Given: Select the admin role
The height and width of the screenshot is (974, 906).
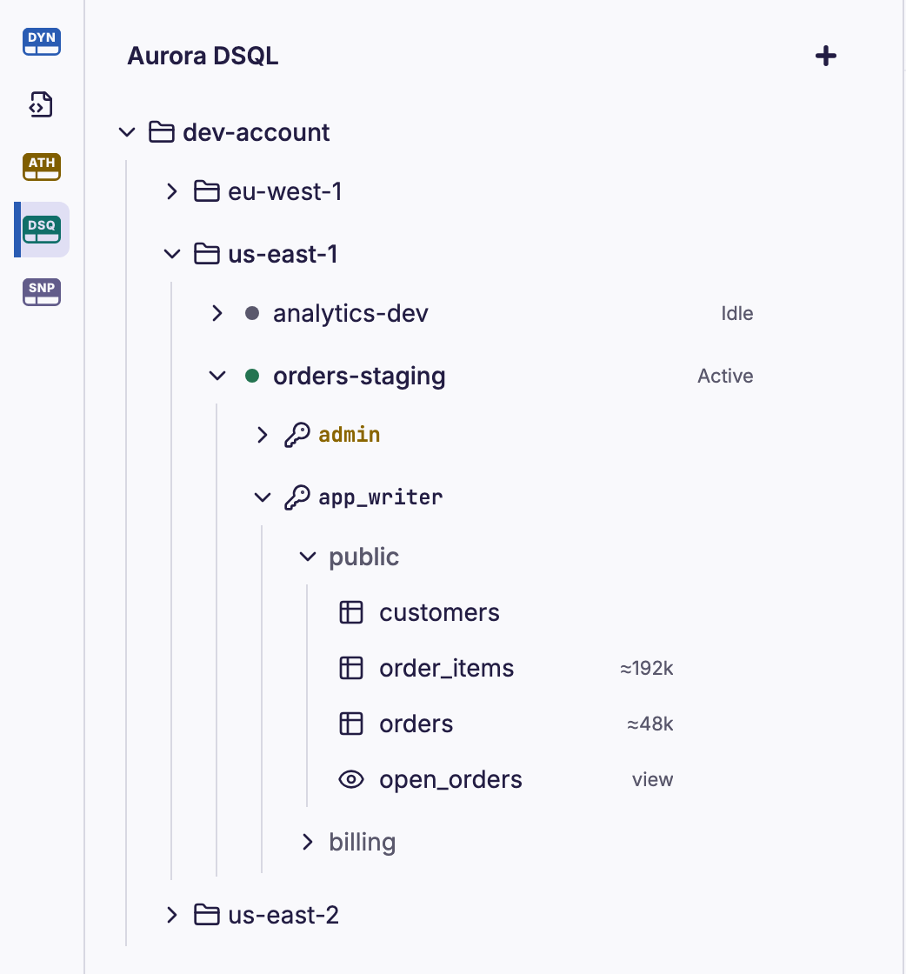Looking at the screenshot, I should [350, 435].
